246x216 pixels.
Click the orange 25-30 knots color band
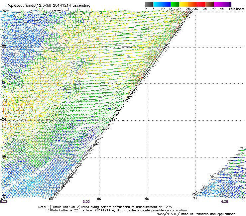[192, 4]
